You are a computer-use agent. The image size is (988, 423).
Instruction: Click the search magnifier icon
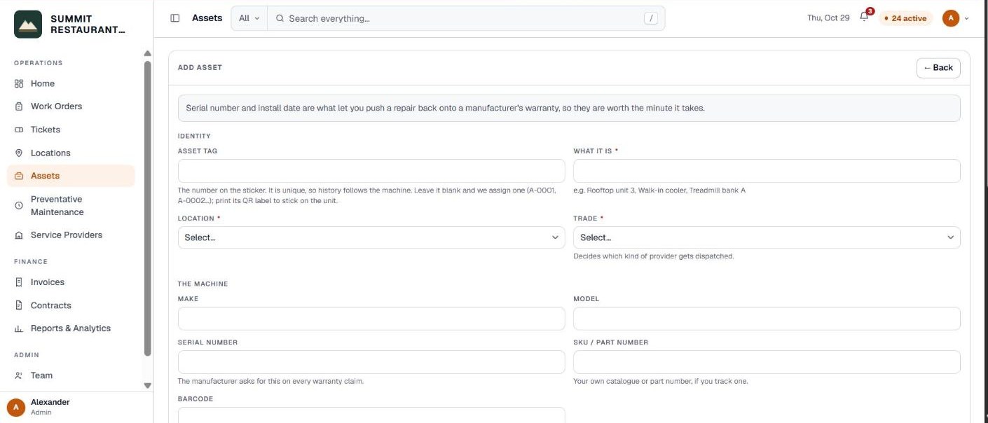(280, 18)
